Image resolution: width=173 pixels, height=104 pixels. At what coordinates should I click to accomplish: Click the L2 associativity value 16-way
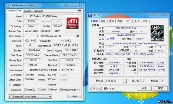pyautogui.click(x=161, y=70)
